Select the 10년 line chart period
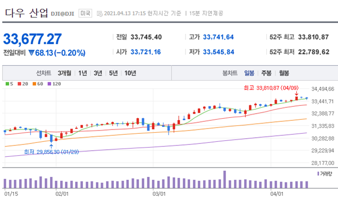The height and width of the screenshot is (202, 338). pyautogui.click(x=130, y=73)
